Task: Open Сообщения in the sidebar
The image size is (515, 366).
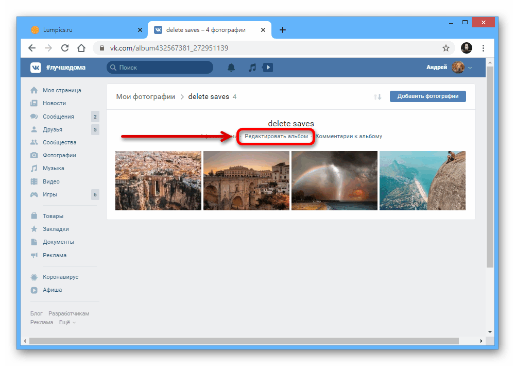Action: [x=58, y=117]
